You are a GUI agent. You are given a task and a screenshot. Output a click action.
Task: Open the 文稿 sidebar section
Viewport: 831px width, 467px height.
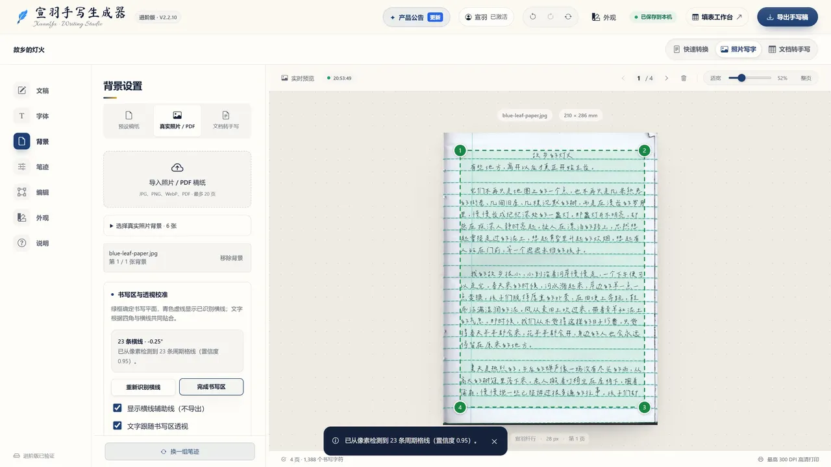coord(32,91)
